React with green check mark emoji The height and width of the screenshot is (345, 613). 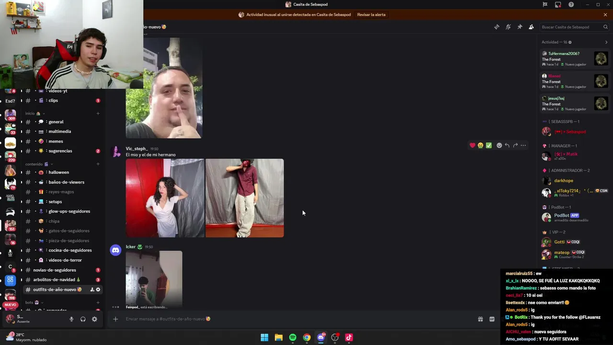click(x=488, y=145)
